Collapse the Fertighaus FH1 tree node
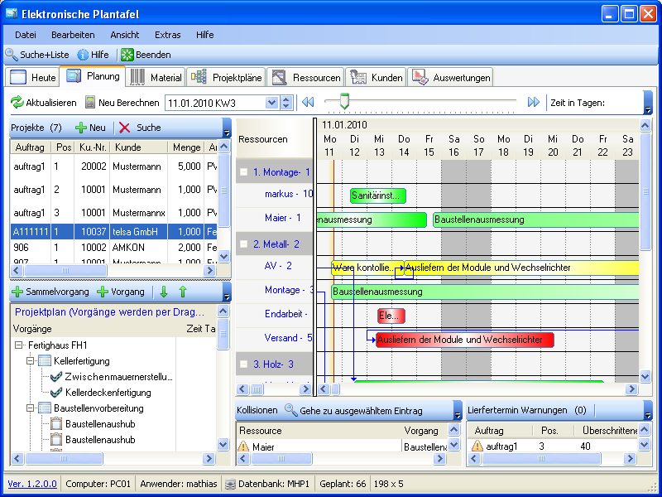662x497 pixels. coord(20,345)
